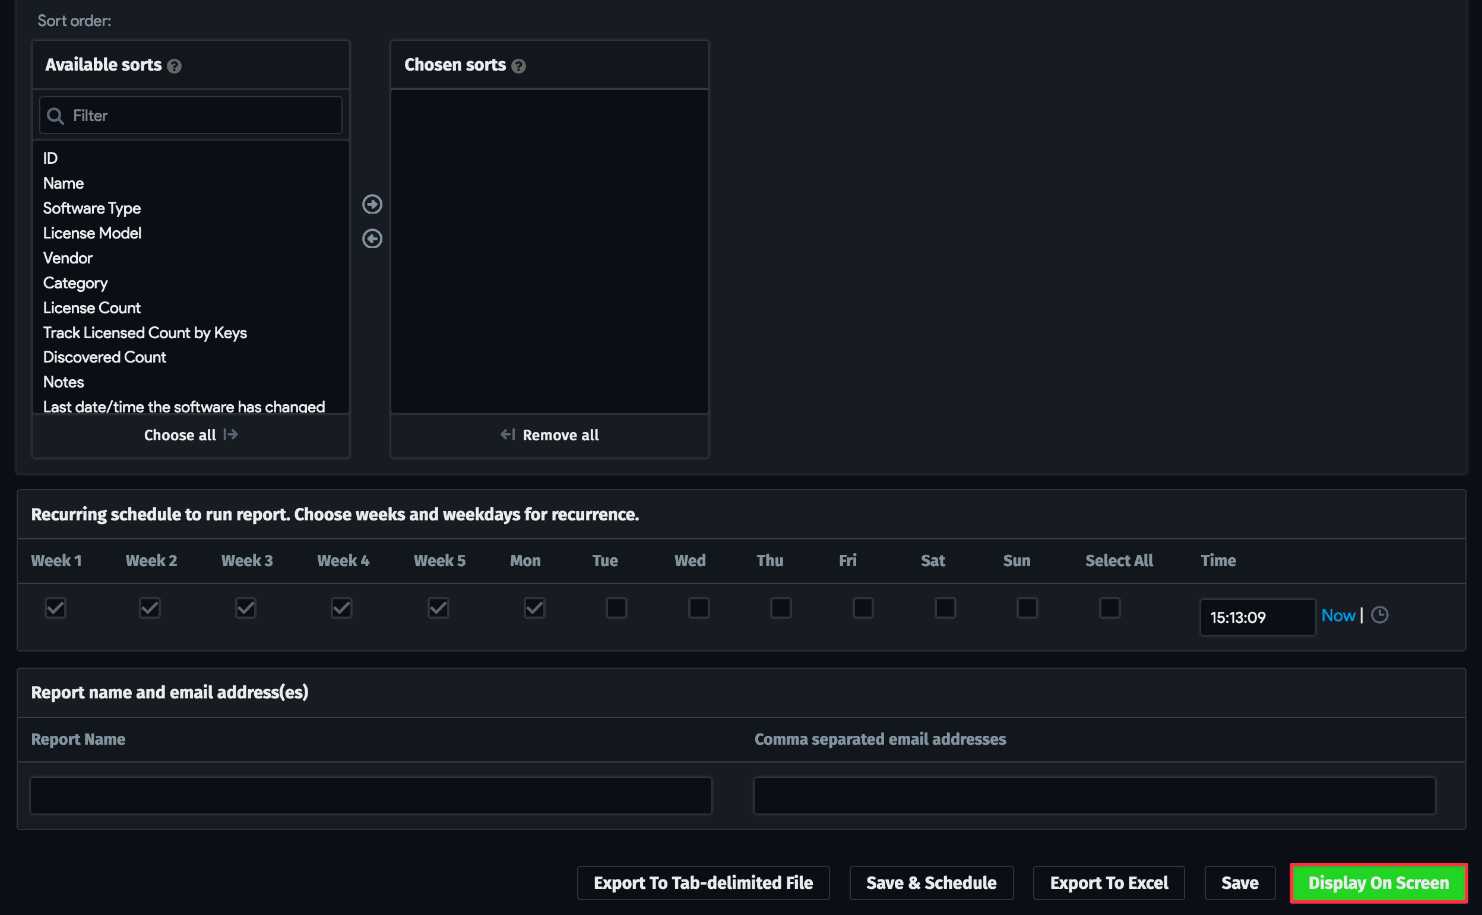Click Save & Schedule button
1482x915 pixels.
[x=931, y=883]
